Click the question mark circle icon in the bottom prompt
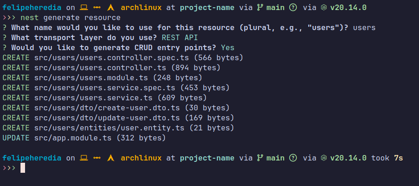 tap(293, 158)
